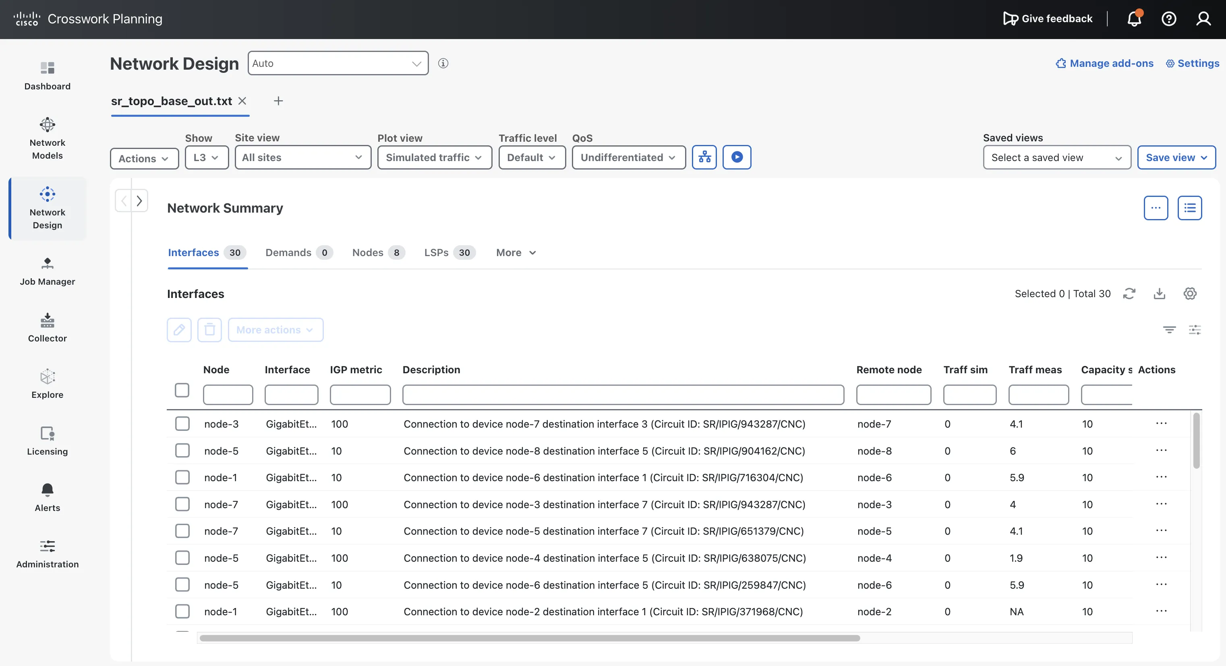Open Administration in sidebar

47,554
